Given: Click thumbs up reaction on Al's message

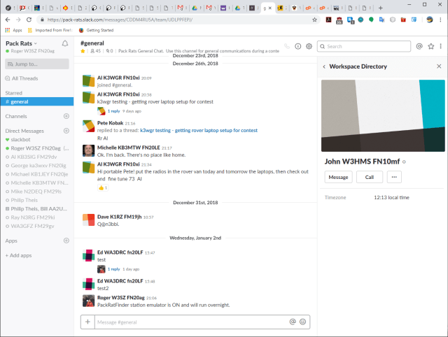Looking at the screenshot, I should (x=103, y=188).
